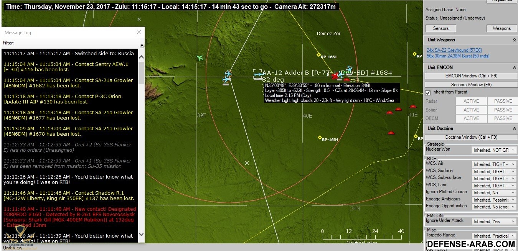Toggle the Inherit from Parent checkbox

coord(428,93)
